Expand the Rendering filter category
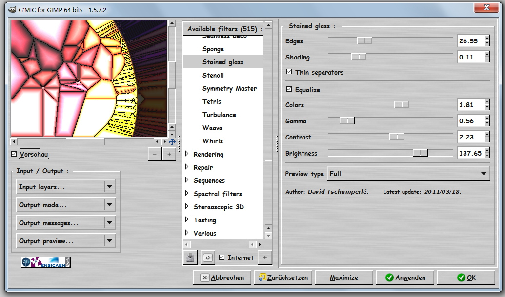This screenshot has width=505, height=297. point(186,154)
